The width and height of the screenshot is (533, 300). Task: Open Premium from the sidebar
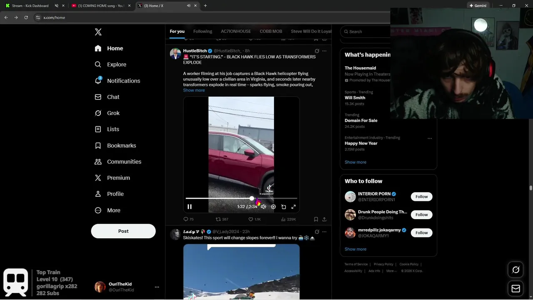tap(112, 177)
